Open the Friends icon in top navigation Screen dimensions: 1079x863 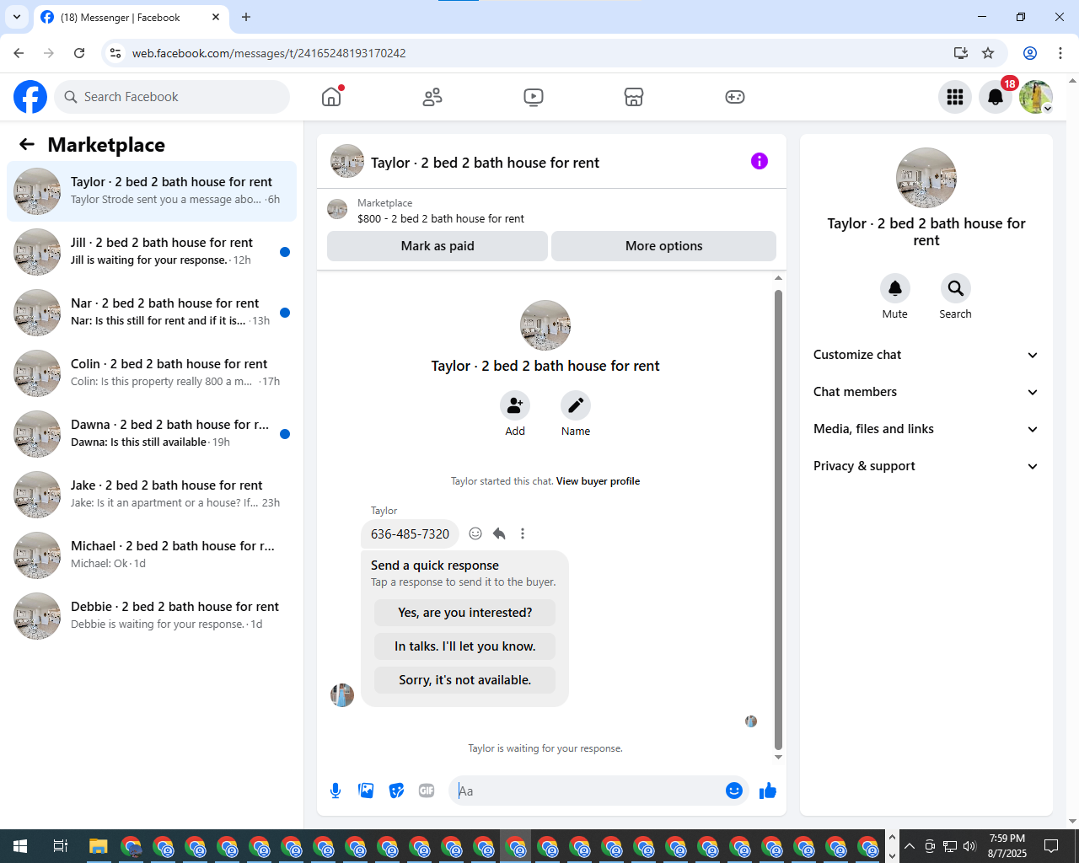tap(432, 97)
